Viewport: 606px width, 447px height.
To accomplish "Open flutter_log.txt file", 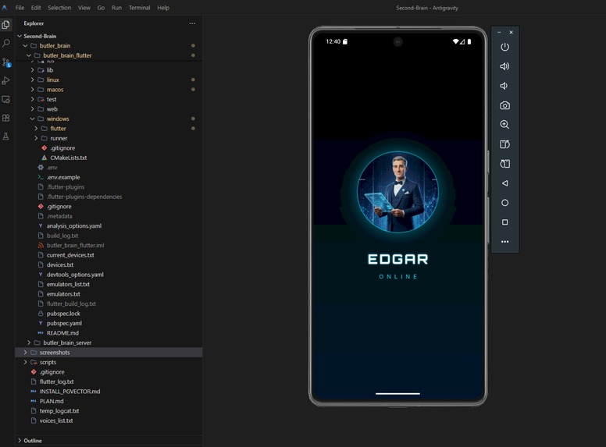I will click(109, 381).
